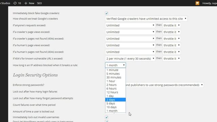Select 30 minutes in block duration list
The width and height of the screenshot is (217, 122).
tap(115, 78)
